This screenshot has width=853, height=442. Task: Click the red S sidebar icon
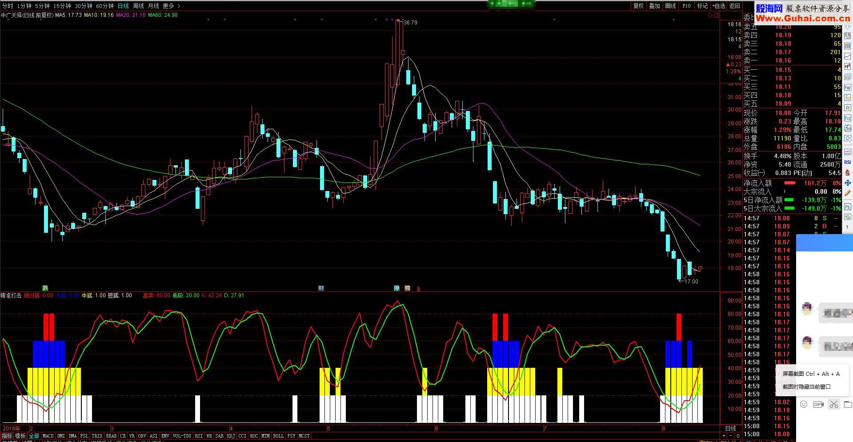click(x=848, y=172)
